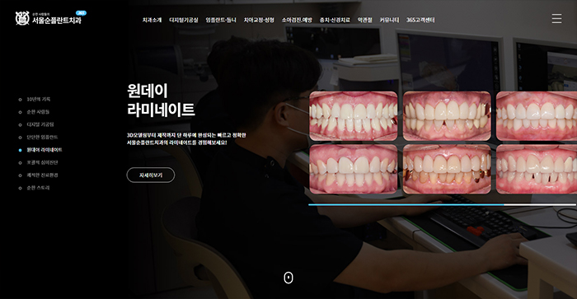
Task: Open the bottom-middle teeth photo
Action: click(447, 169)
